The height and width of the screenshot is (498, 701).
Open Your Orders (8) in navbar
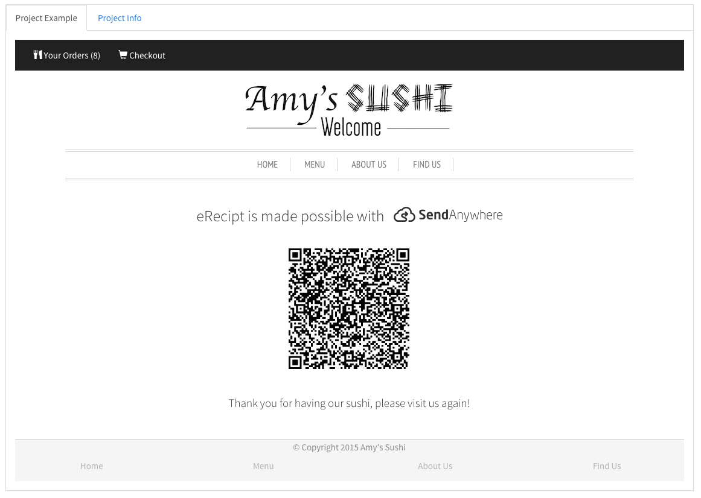click(66, 55)
